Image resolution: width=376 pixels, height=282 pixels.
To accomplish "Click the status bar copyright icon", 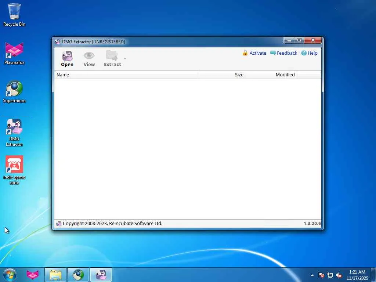I will click(59, 224).
